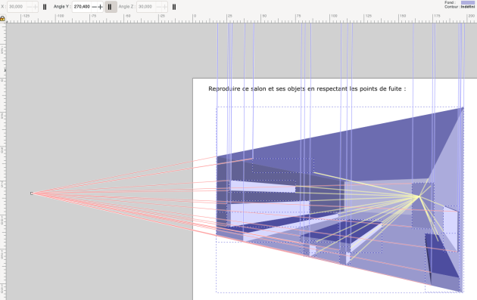Toggle the X vanishing point parallel state

point(45,7)
